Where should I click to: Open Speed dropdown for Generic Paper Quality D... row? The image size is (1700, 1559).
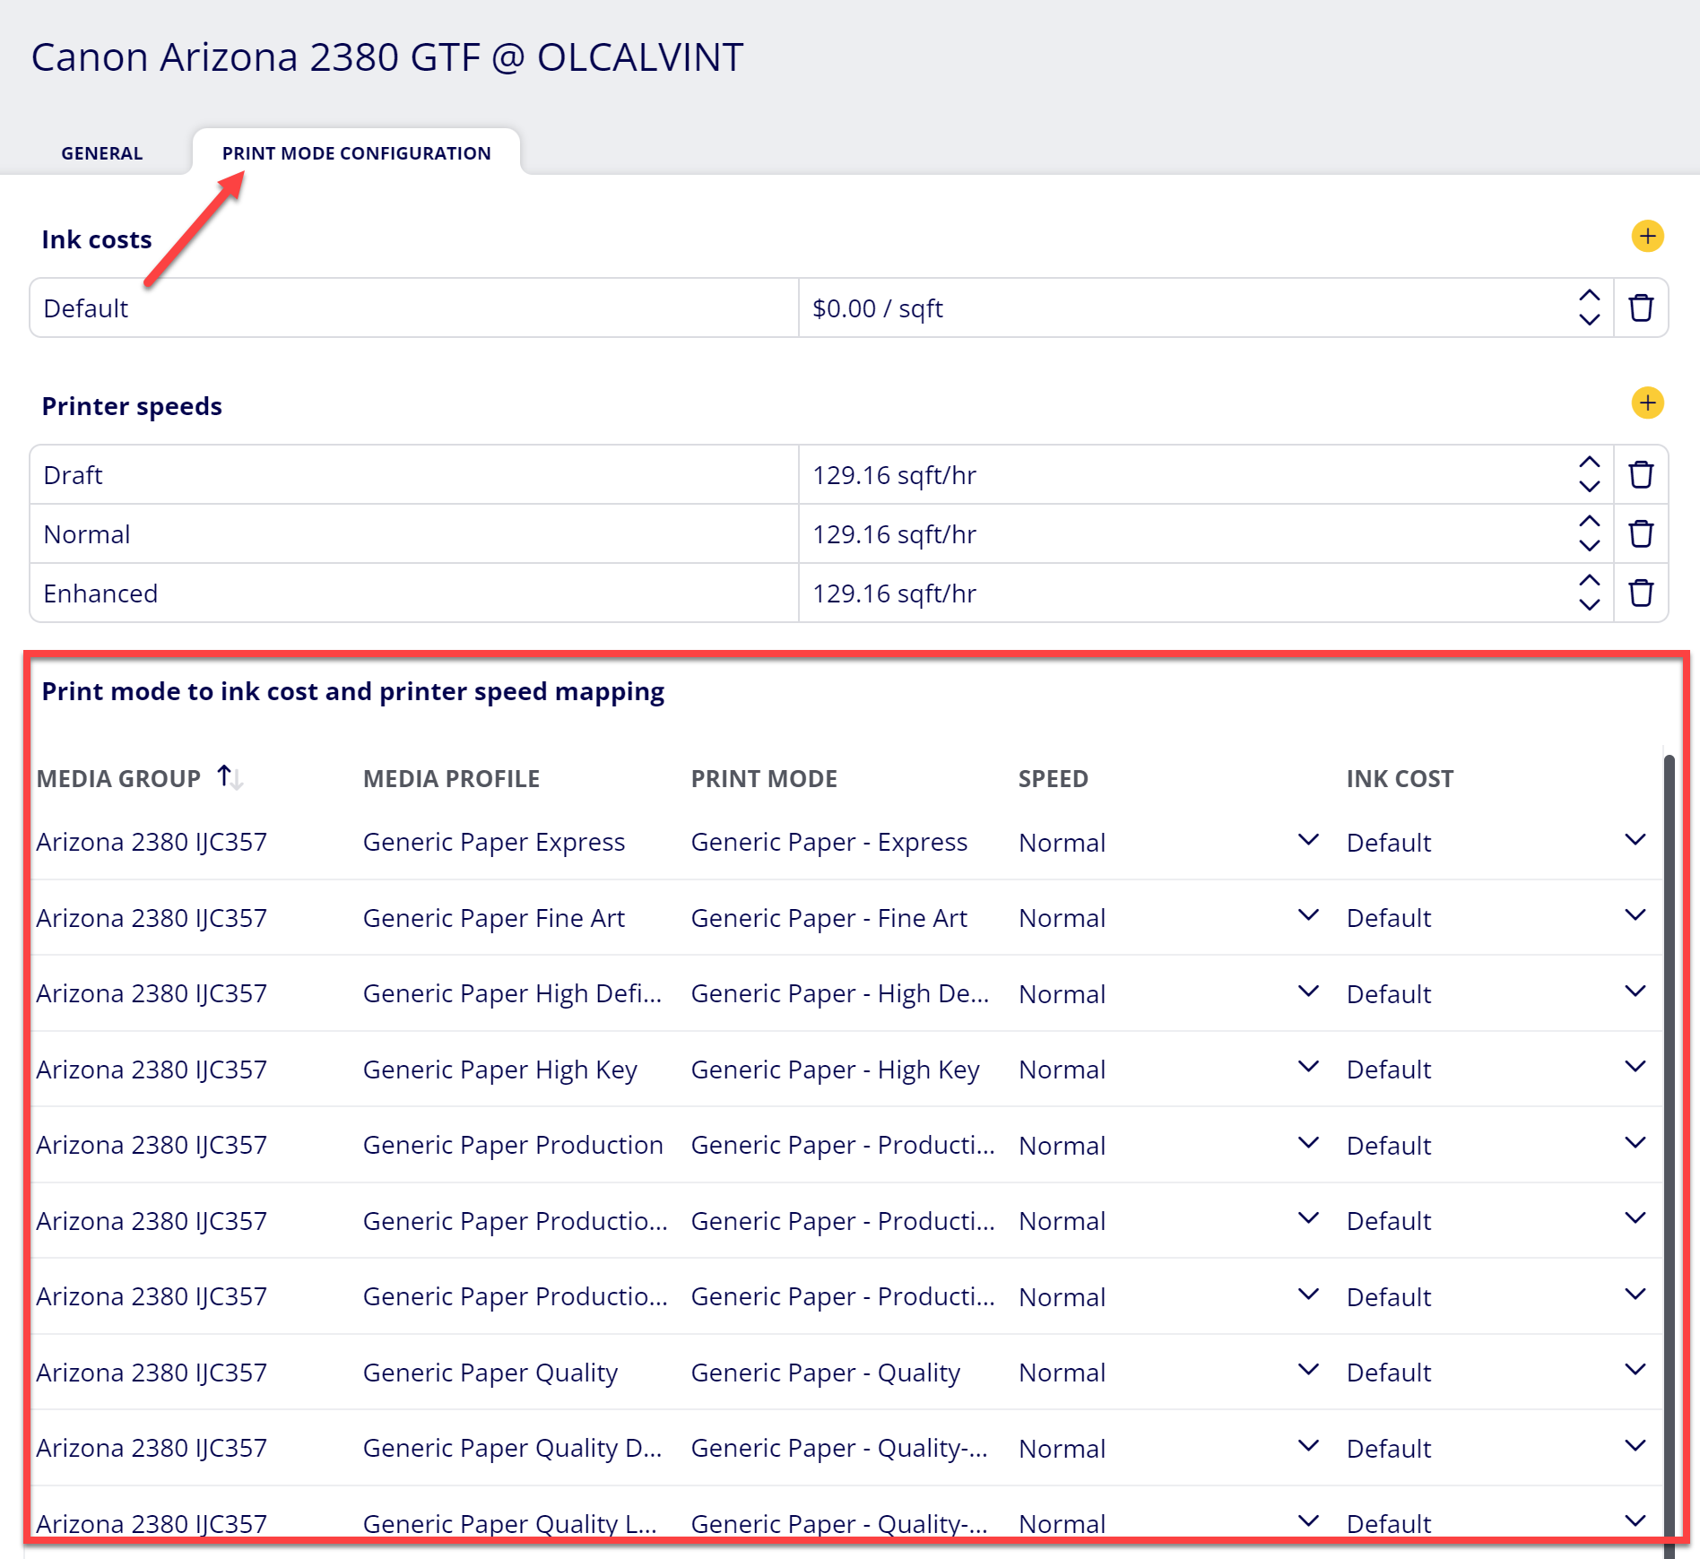[1308, 1447]
